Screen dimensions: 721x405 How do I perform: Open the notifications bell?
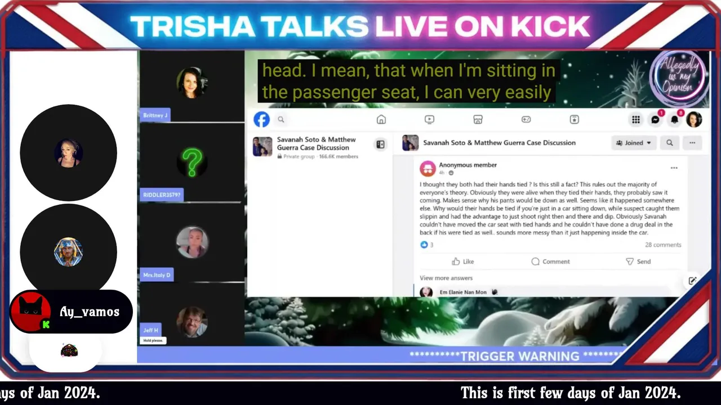click(675, 119)
